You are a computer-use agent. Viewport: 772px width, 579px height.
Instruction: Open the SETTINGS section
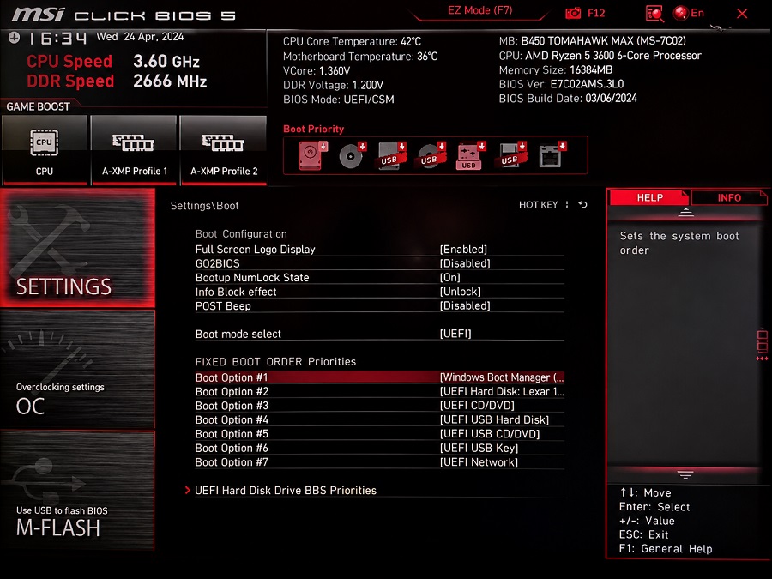coord(78,248)
